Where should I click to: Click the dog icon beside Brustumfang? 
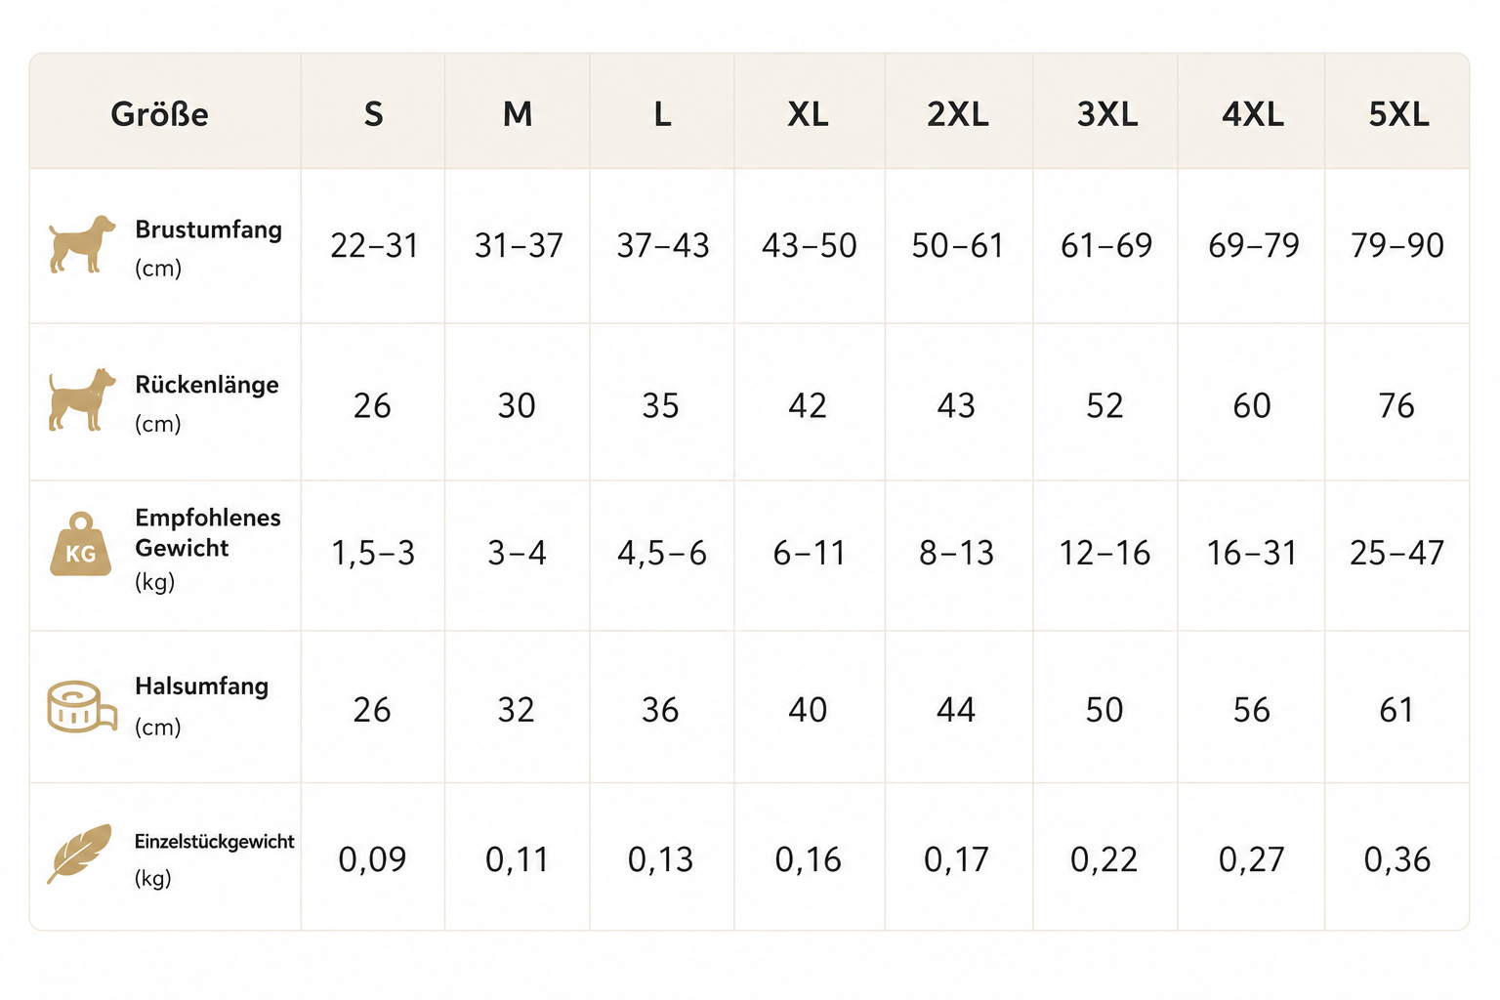click(82, 244)
